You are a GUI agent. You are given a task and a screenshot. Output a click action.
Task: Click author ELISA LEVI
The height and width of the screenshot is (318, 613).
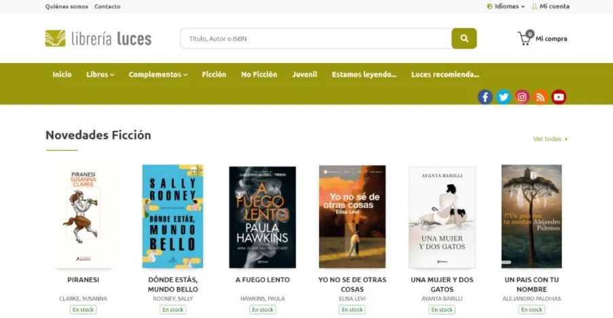click(352, 298)
